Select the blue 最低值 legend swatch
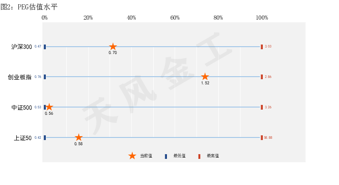The image size is (339, 185). tap(166, 156)
